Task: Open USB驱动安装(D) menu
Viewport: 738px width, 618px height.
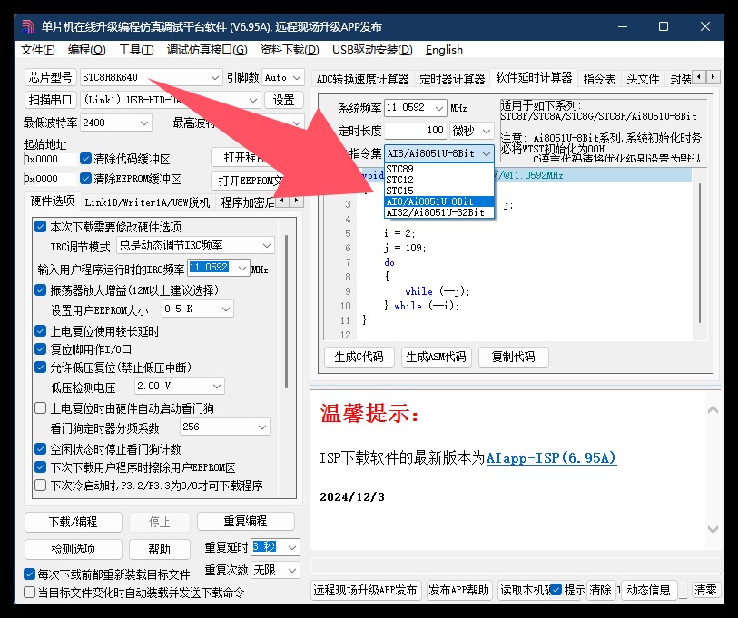Action: (x=372, y=49)
